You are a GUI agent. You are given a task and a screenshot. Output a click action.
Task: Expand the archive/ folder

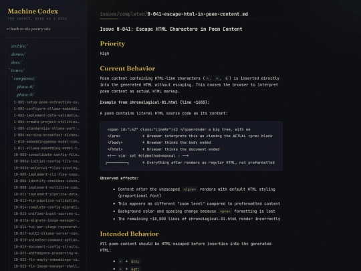[x=19, y=46]
